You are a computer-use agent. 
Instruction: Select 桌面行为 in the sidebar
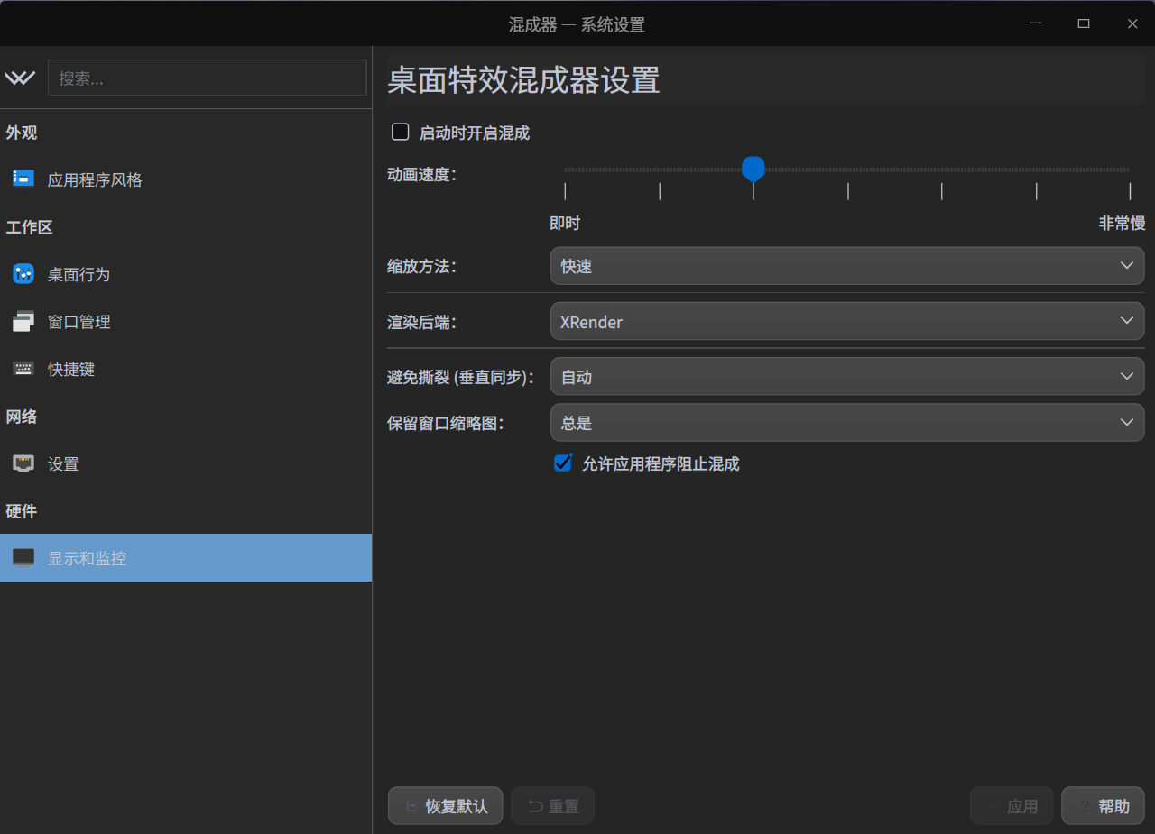[x=79, y=274]
